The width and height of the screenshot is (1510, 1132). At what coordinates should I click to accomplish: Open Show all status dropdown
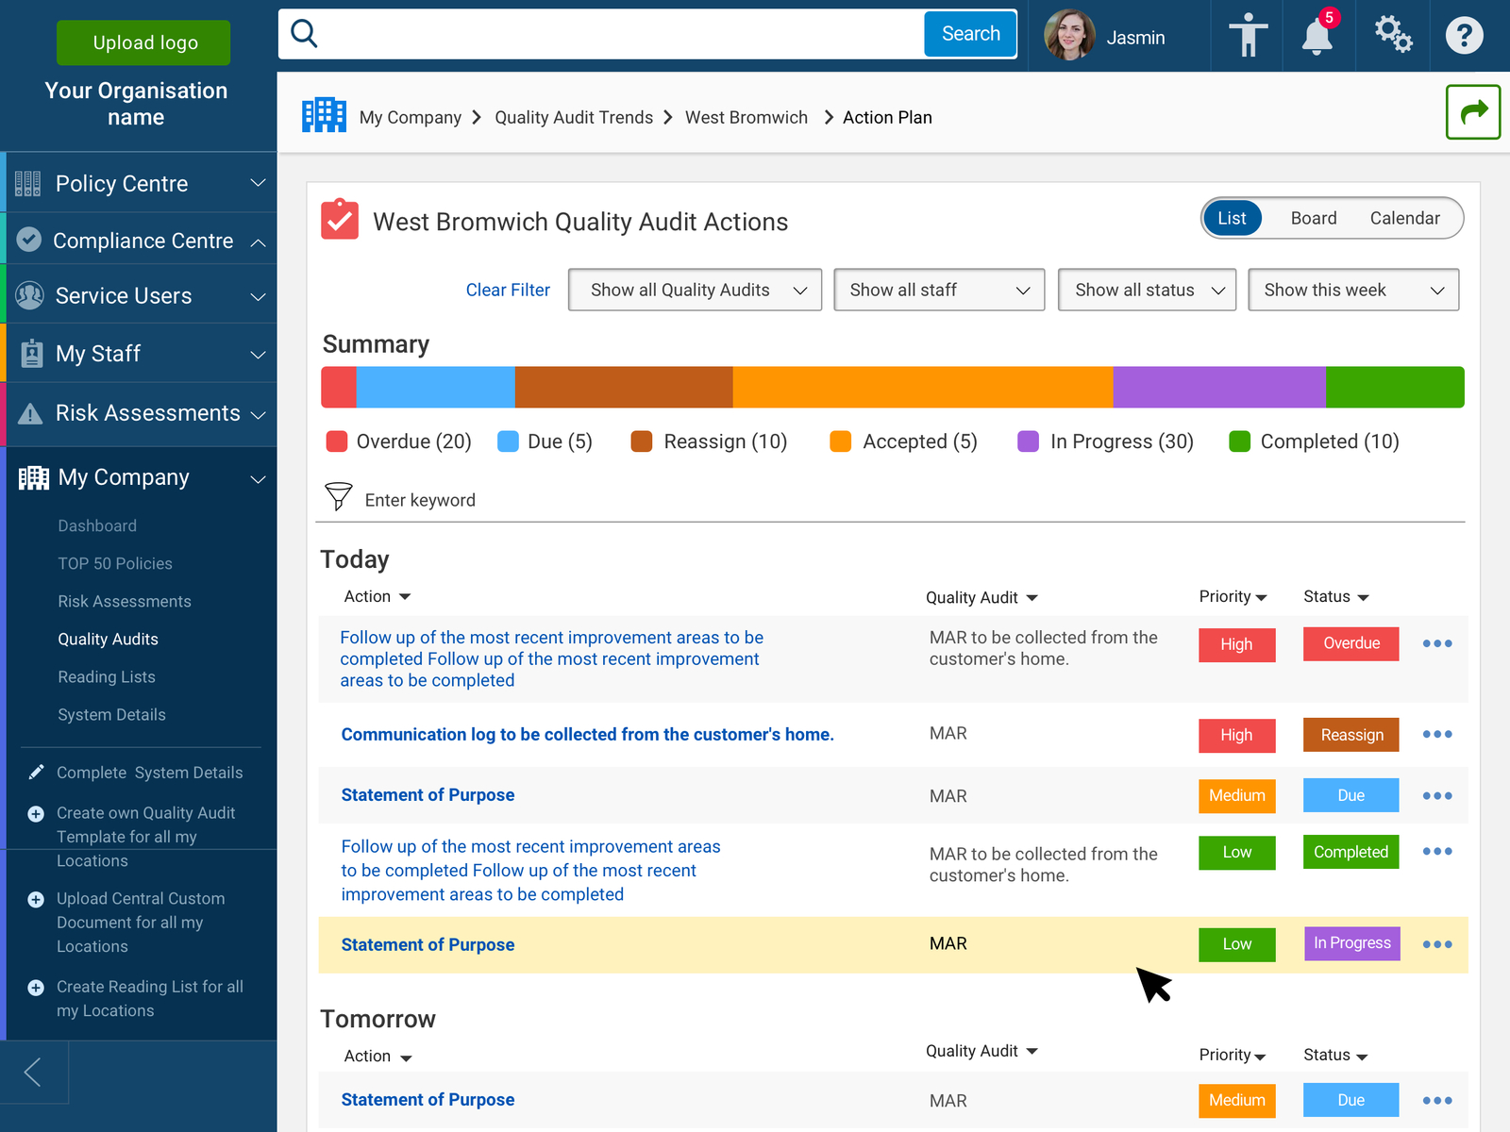pos(1147,290)
